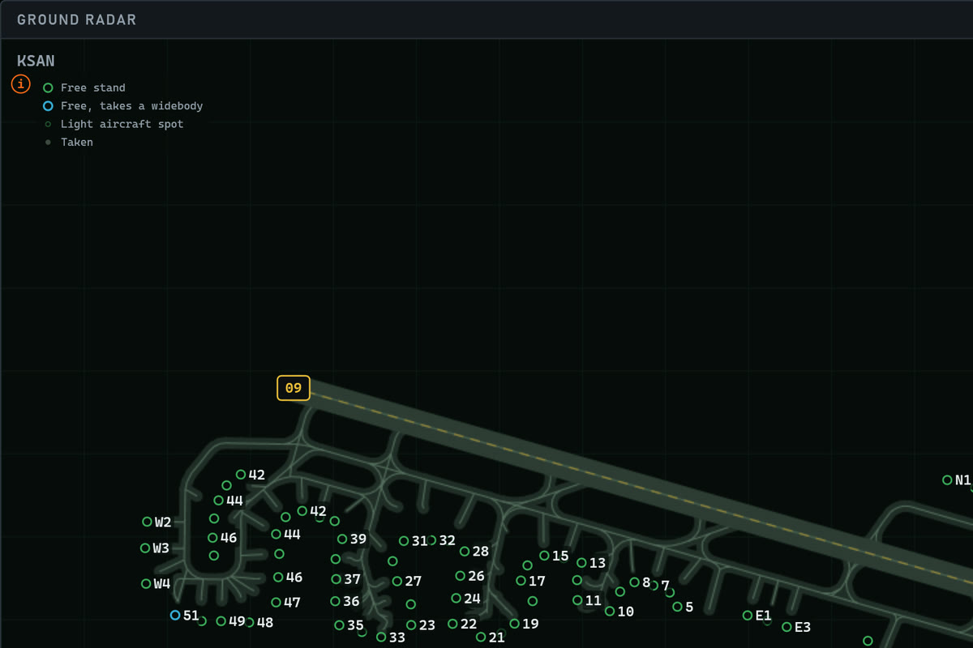
Task: Pick stand 13 marker
Action: click(x=581, y=562)
